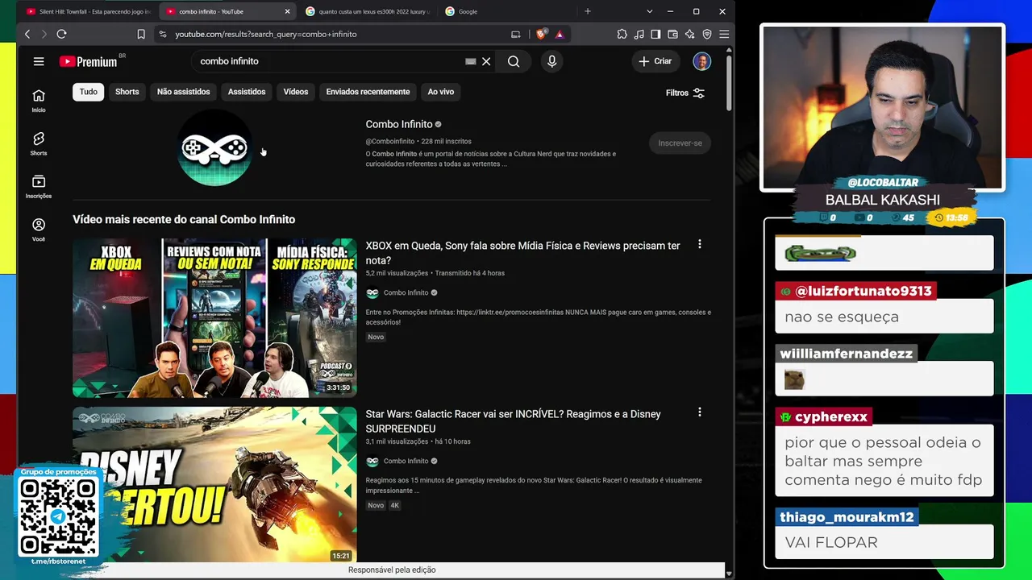Select the Enviados recentemente filter chip
The height and width of the screenshot is (580, 1032).
368,92
